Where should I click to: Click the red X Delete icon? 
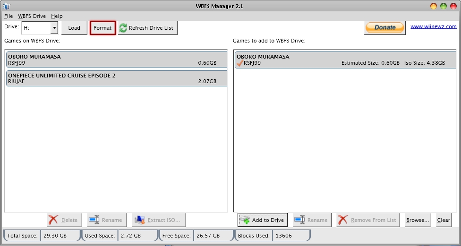[53, 220]
